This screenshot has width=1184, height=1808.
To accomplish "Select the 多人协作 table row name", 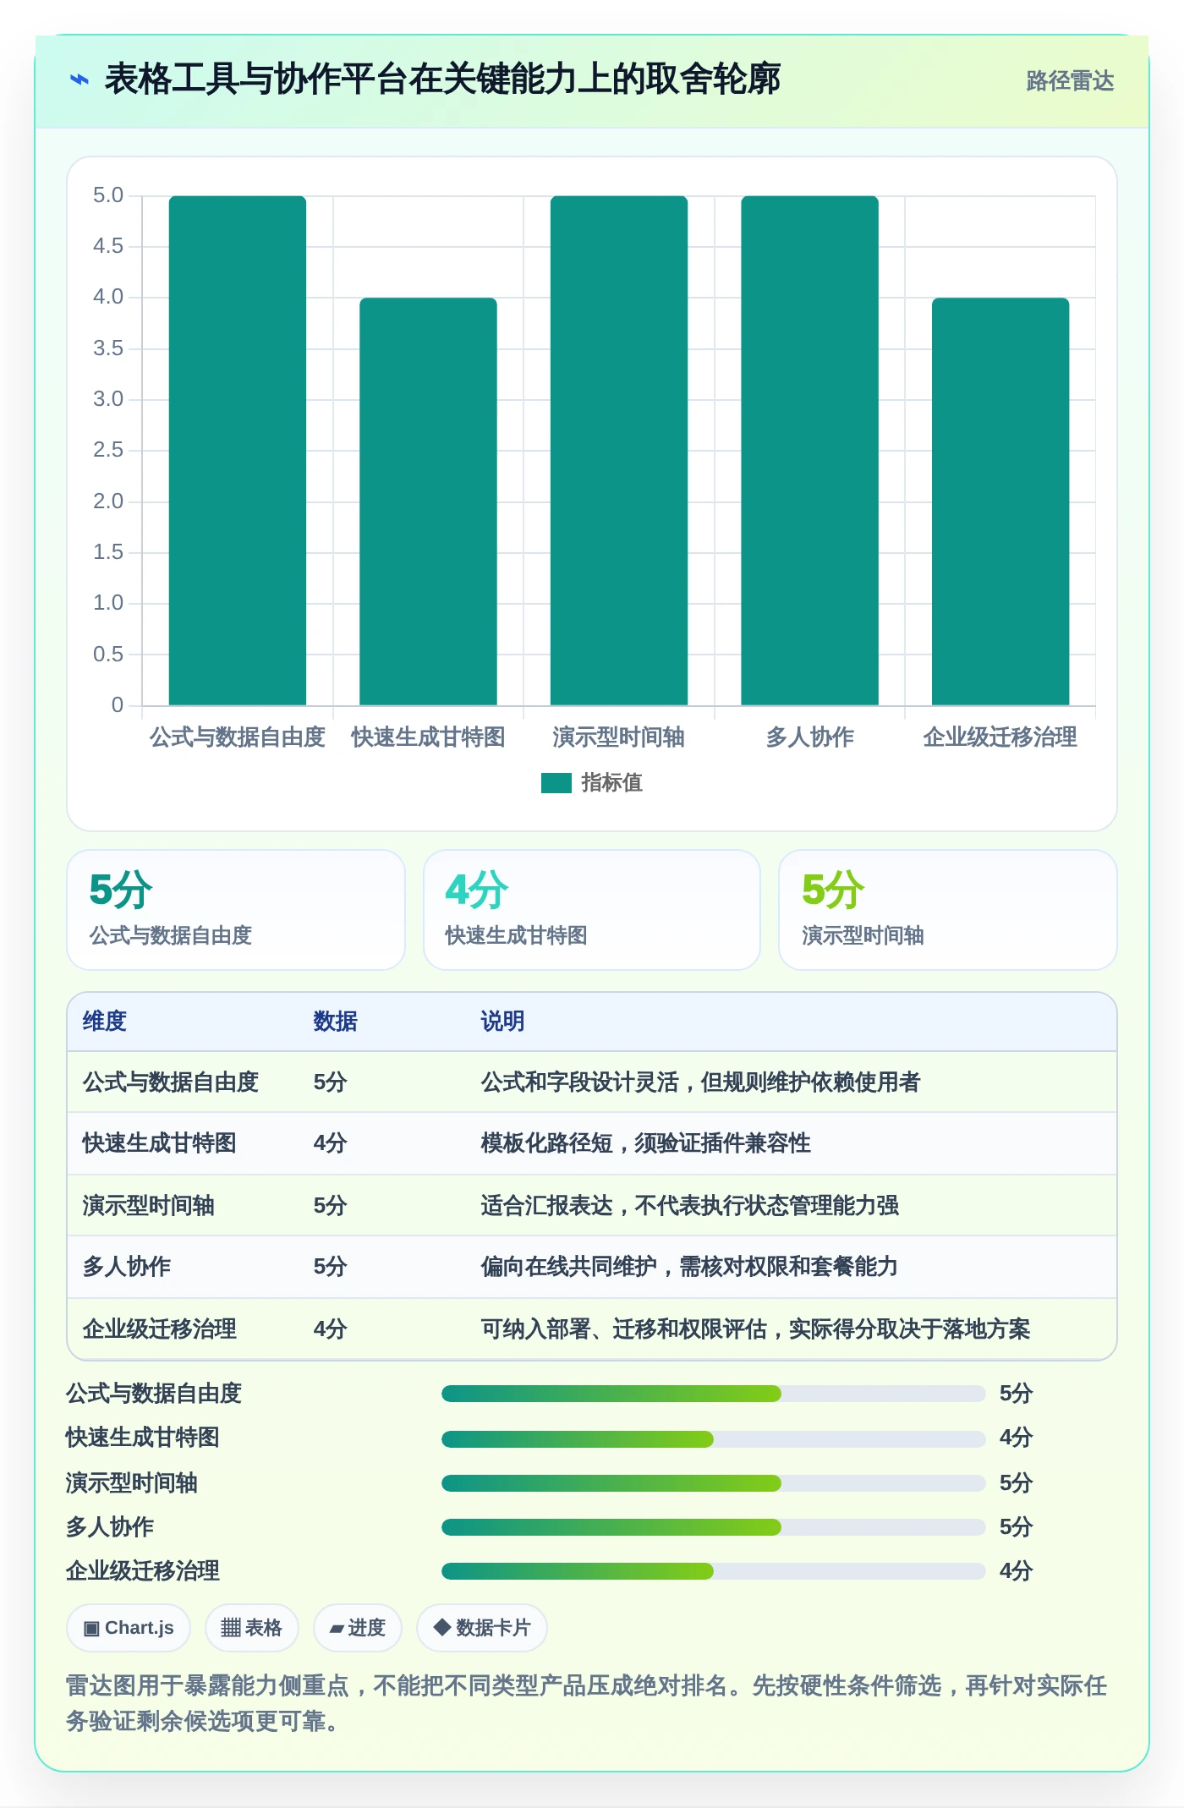I will [126, 1267].
